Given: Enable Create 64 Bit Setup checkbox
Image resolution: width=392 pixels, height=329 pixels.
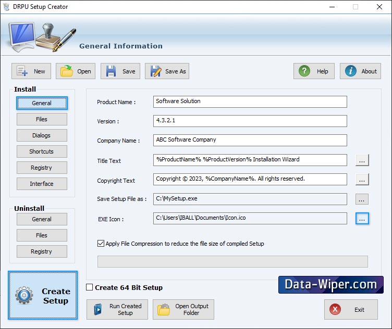Looking at the screenshot, I should pyautogui.click(x=89, y=287).
